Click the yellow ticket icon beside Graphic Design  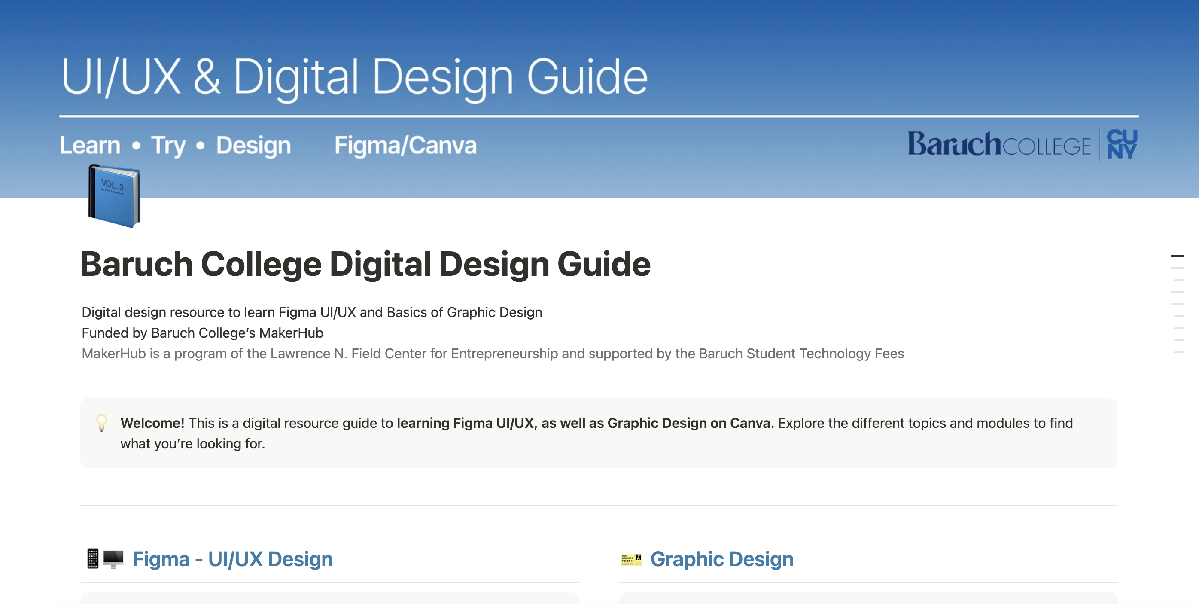click(x=631, y=559)
